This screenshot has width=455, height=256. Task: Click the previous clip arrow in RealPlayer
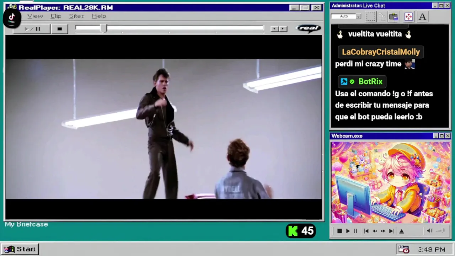point(274,29)
